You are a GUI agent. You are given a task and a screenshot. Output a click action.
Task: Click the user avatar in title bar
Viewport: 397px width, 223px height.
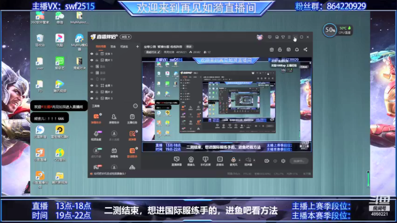point(260,37)
